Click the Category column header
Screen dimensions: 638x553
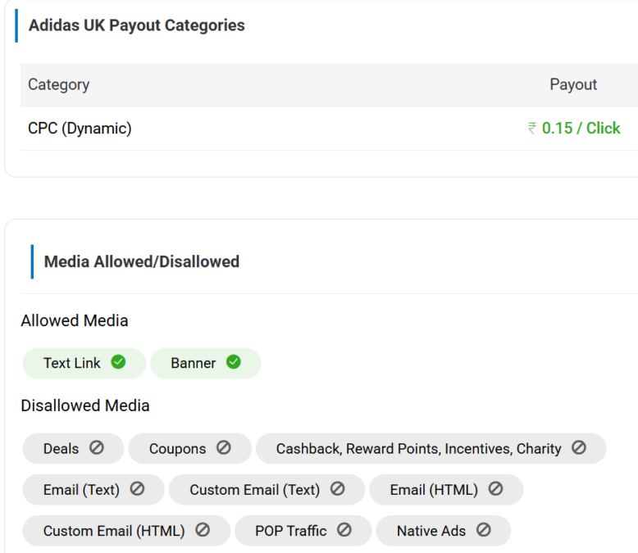pyautogui.click(x=58, y=84)
